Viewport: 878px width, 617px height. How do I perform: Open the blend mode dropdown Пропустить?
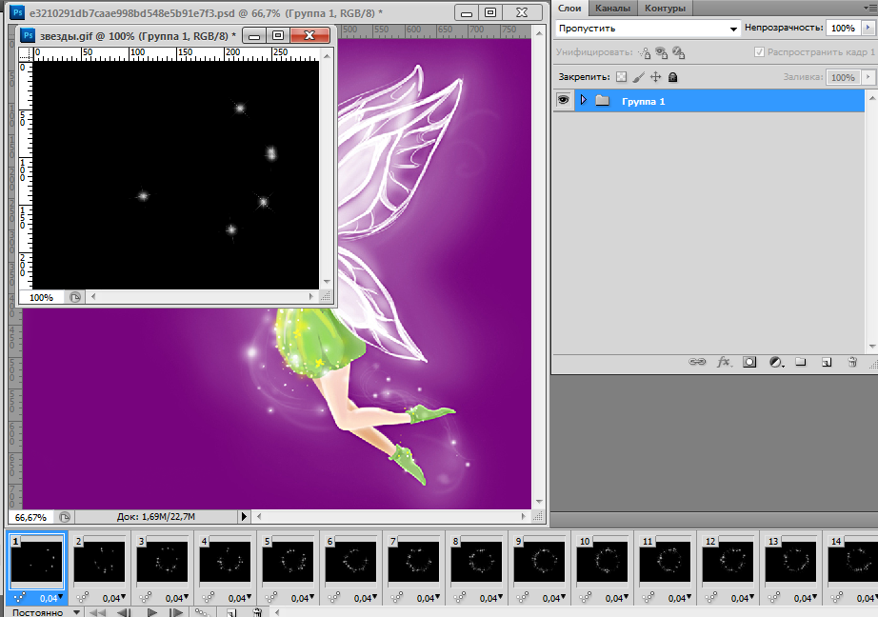coord(648,28)
